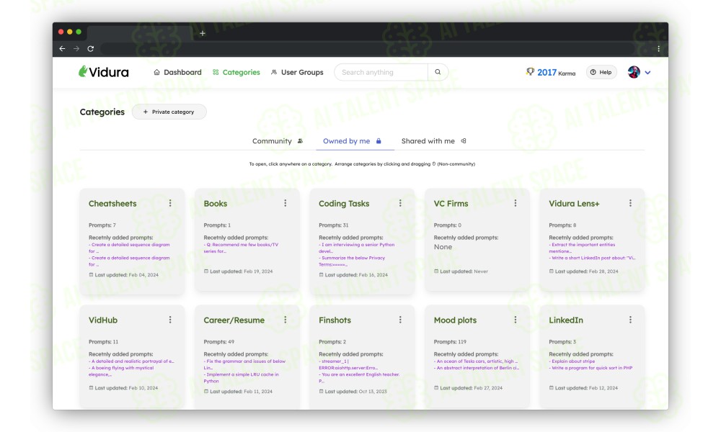721x432 pixels.
Task: Click the Karma trophy icon
Action: point(530,71)
